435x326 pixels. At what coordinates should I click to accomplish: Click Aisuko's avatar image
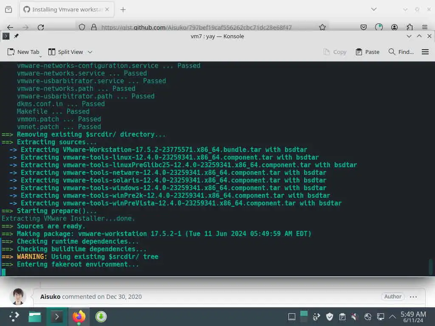coord(18,297)
